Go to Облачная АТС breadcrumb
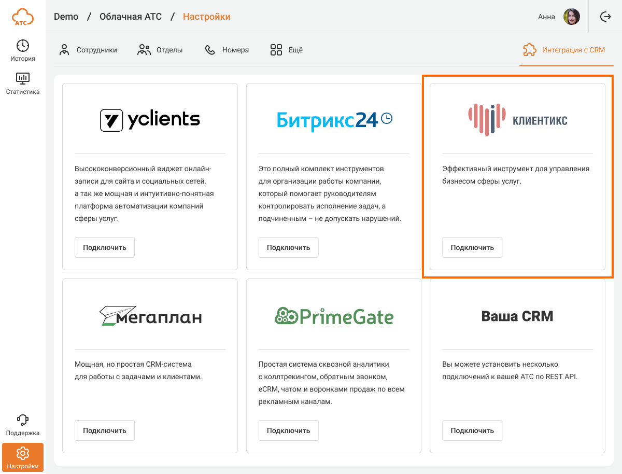 pos(131,17)
